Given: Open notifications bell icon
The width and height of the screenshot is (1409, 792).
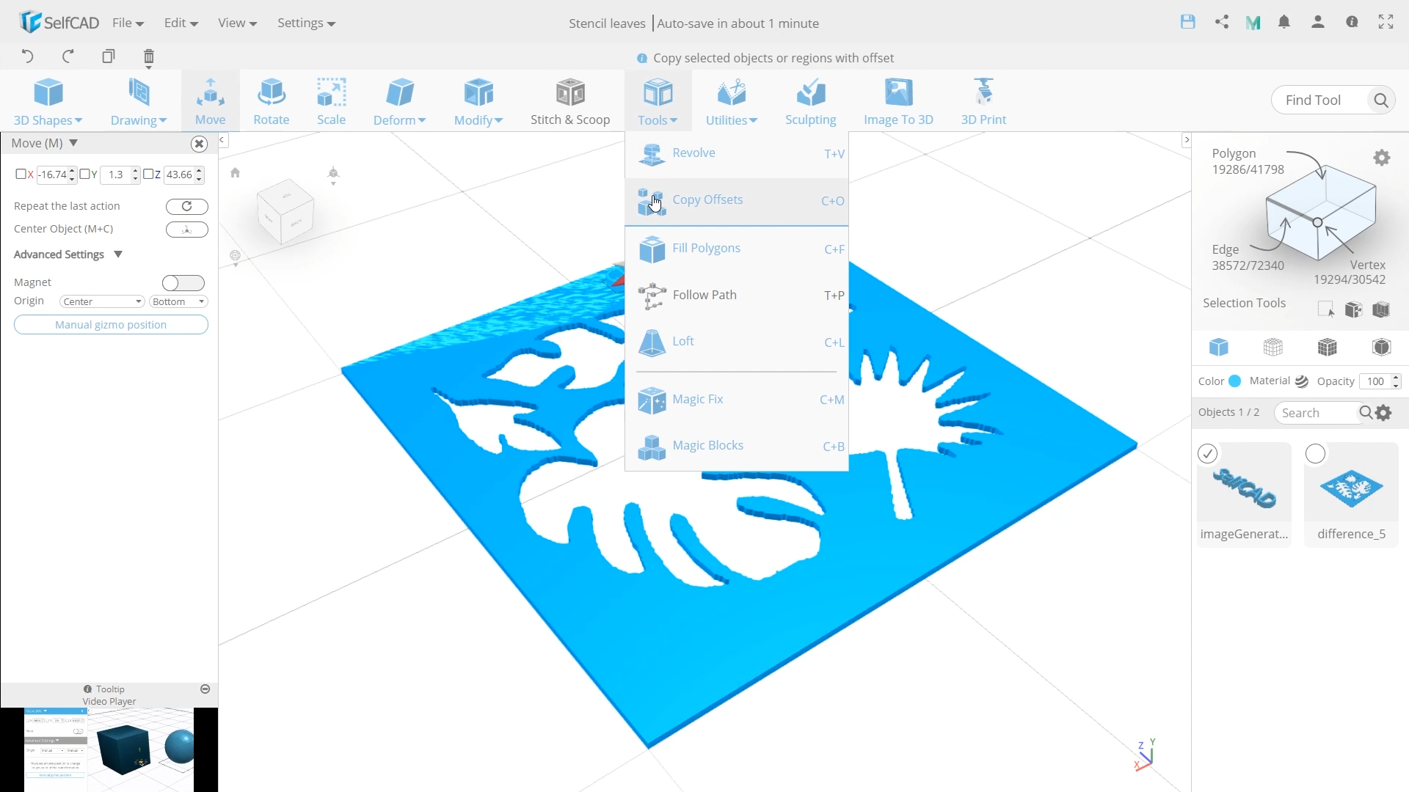Looking at the screenshot, I should click(1284, 22).
